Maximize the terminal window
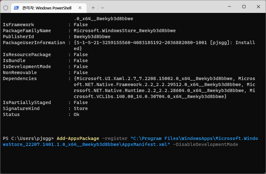266x174 pixels. pyautogui.click(x=244, y=7)
